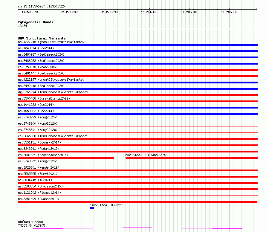This screenshot has height=232, width=266.
Task: Open the nsv4222197 (gnomADStructuralVariants) label
Action: [x=51, y=80]
